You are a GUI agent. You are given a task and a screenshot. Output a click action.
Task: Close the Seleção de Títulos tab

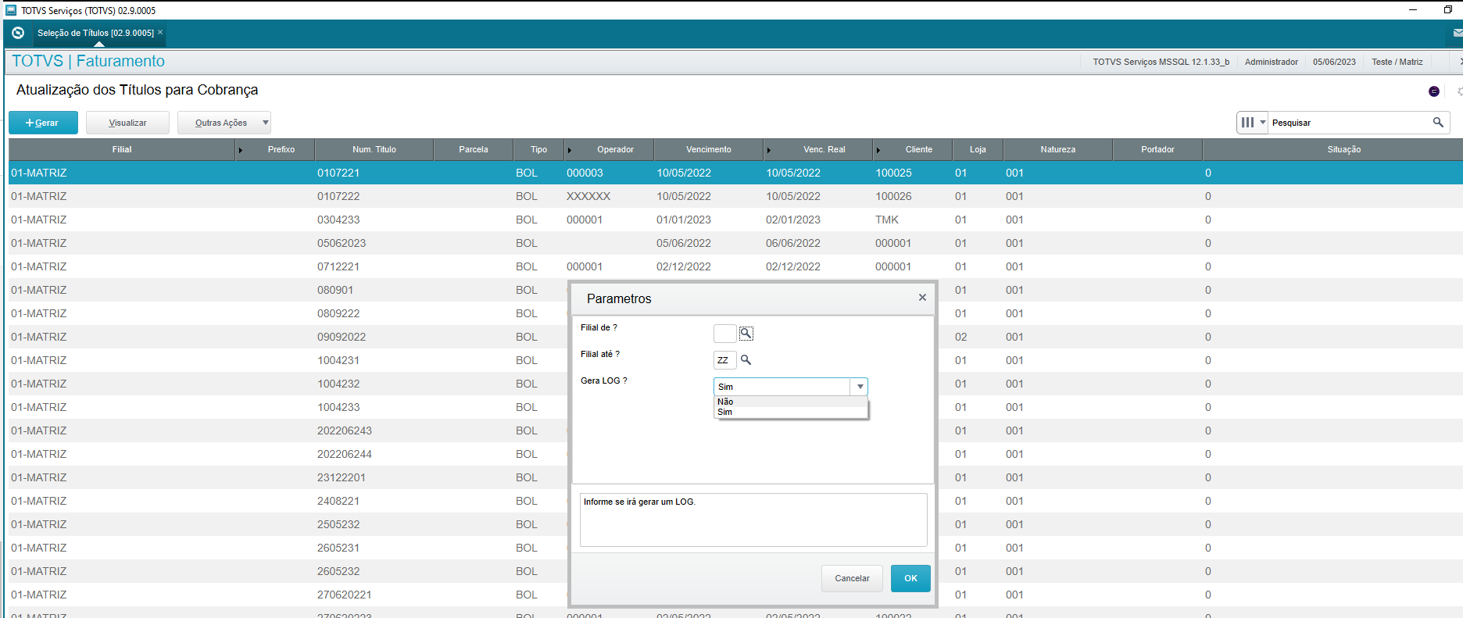pos(160,32)
